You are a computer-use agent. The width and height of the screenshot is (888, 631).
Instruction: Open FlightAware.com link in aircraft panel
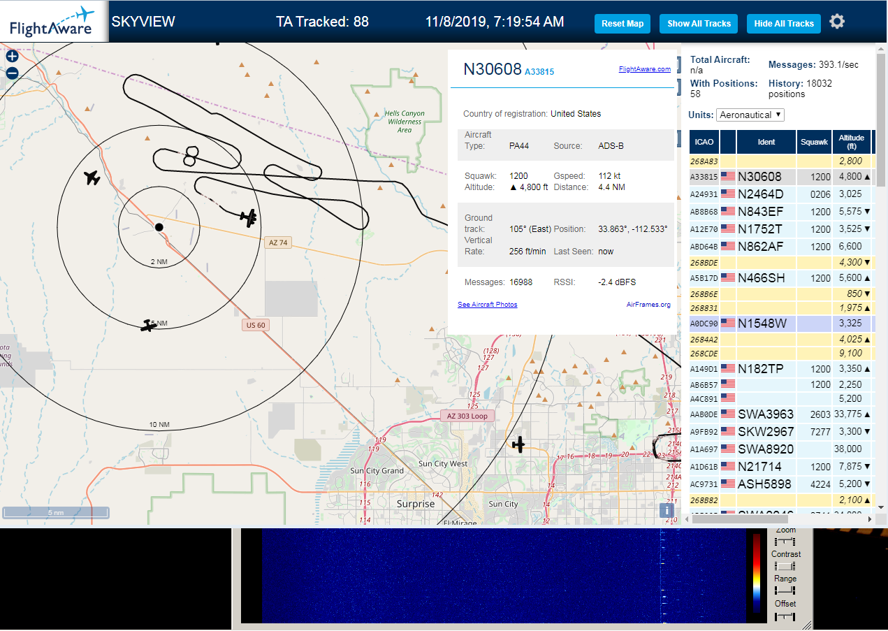click(x=645, y=68)
